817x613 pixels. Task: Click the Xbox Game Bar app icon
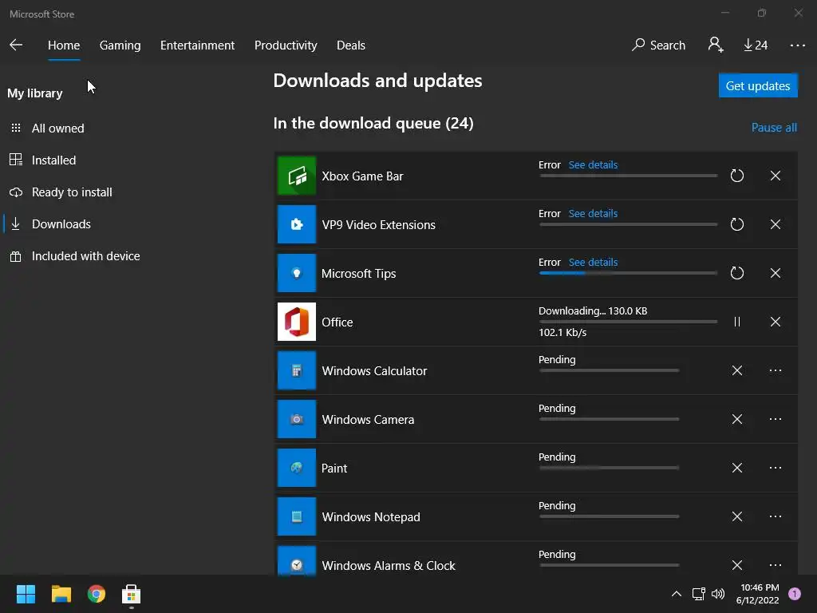click(x=297, y=176)
